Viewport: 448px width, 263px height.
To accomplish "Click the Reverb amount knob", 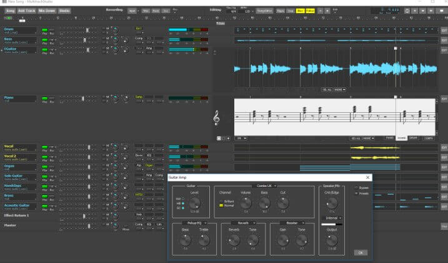I will (234, 240).
